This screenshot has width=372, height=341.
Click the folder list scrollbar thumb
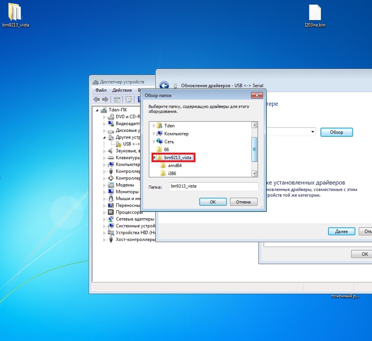[x=254, y=150]
